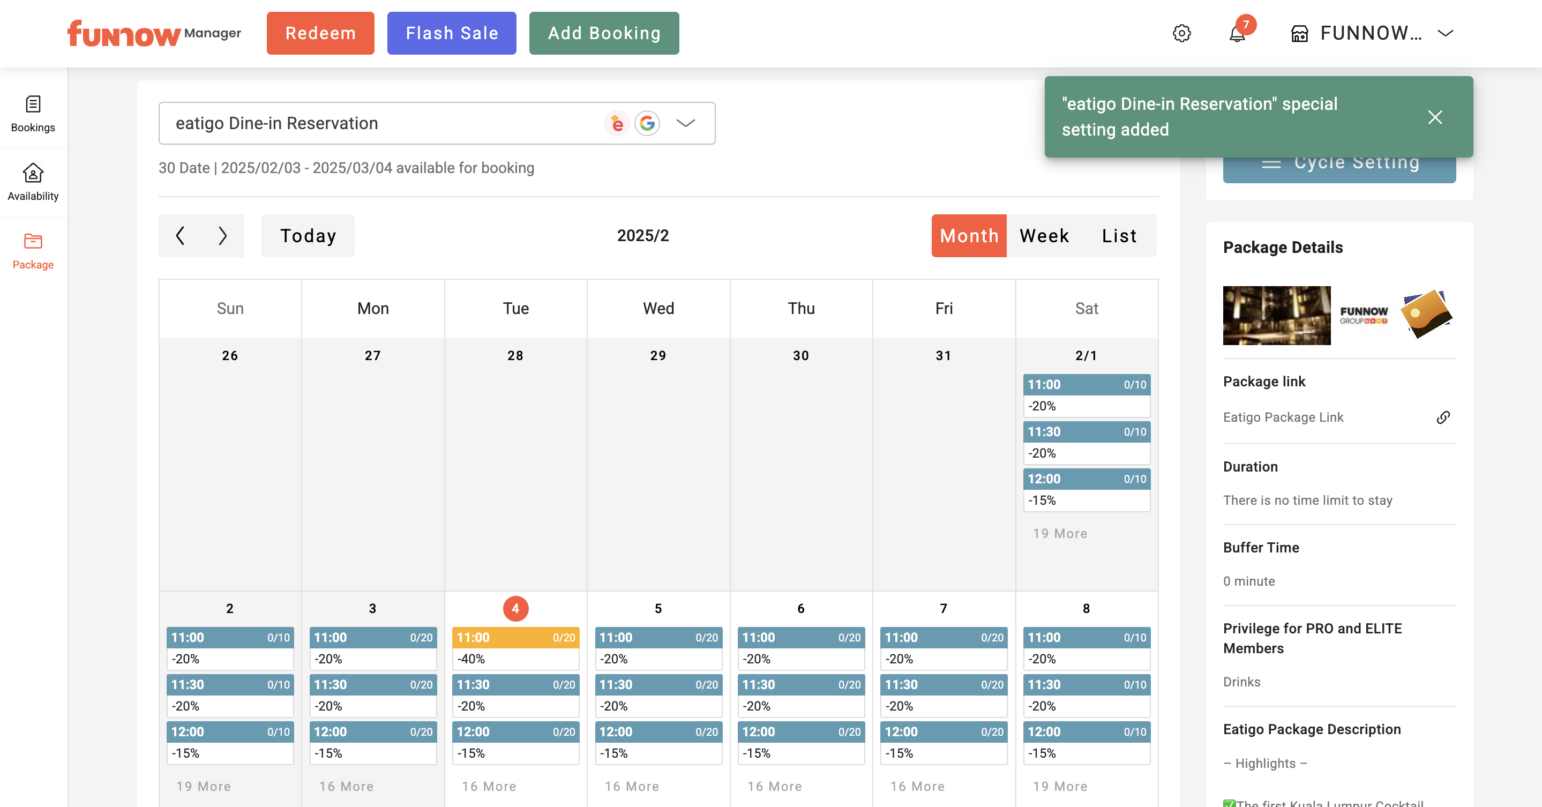This screenshot has width=1542, height=807.
Task: Open the settings gear icon
Action: point(1181,33)
